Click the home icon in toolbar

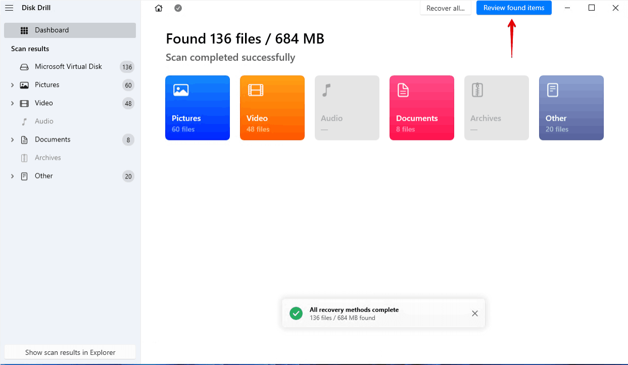click(x=159, y=8)
